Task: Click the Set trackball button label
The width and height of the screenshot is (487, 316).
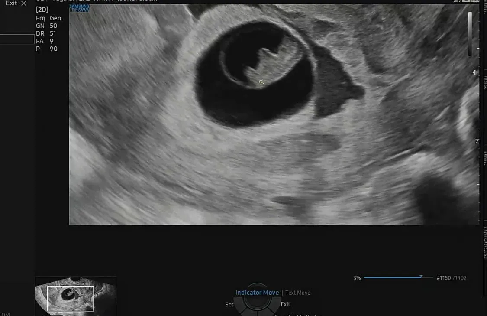Action: pyautogui.click(x=229, y=304)
